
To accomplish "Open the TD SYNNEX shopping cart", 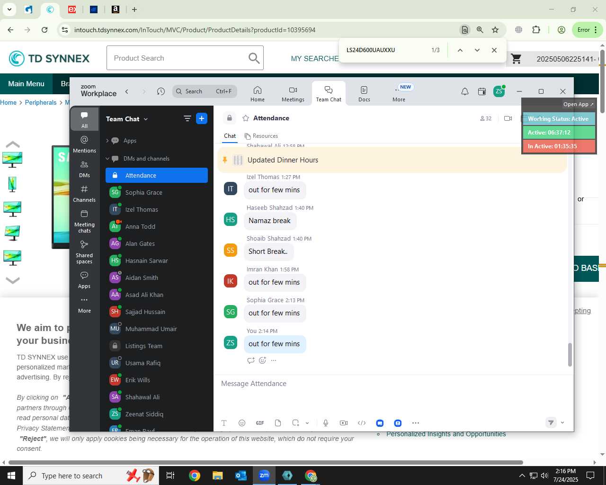I will (x=517, y=59).
